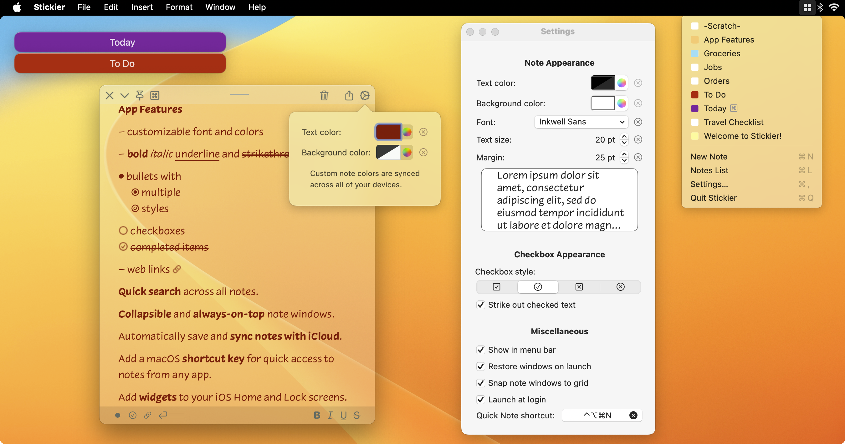845x444 pixels.
Task: Open the Inkwell Sans font dropdown
Action: 581,122
